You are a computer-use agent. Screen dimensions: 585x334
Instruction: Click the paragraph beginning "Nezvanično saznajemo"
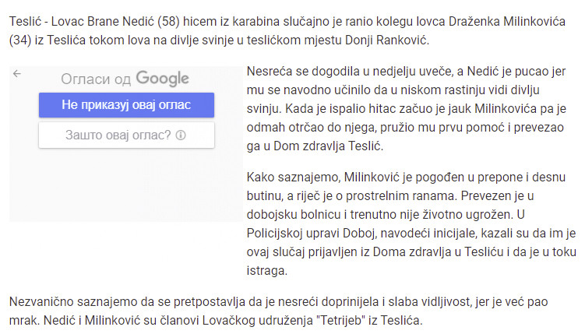(278, 311)
